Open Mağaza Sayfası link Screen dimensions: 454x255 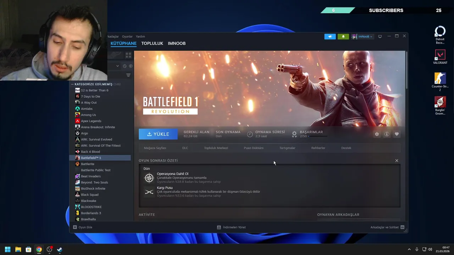point(155,148)
